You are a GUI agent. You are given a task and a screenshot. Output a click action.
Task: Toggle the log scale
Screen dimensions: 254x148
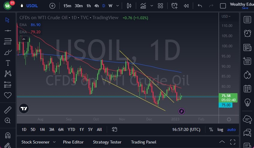click(x=220, y=129)
